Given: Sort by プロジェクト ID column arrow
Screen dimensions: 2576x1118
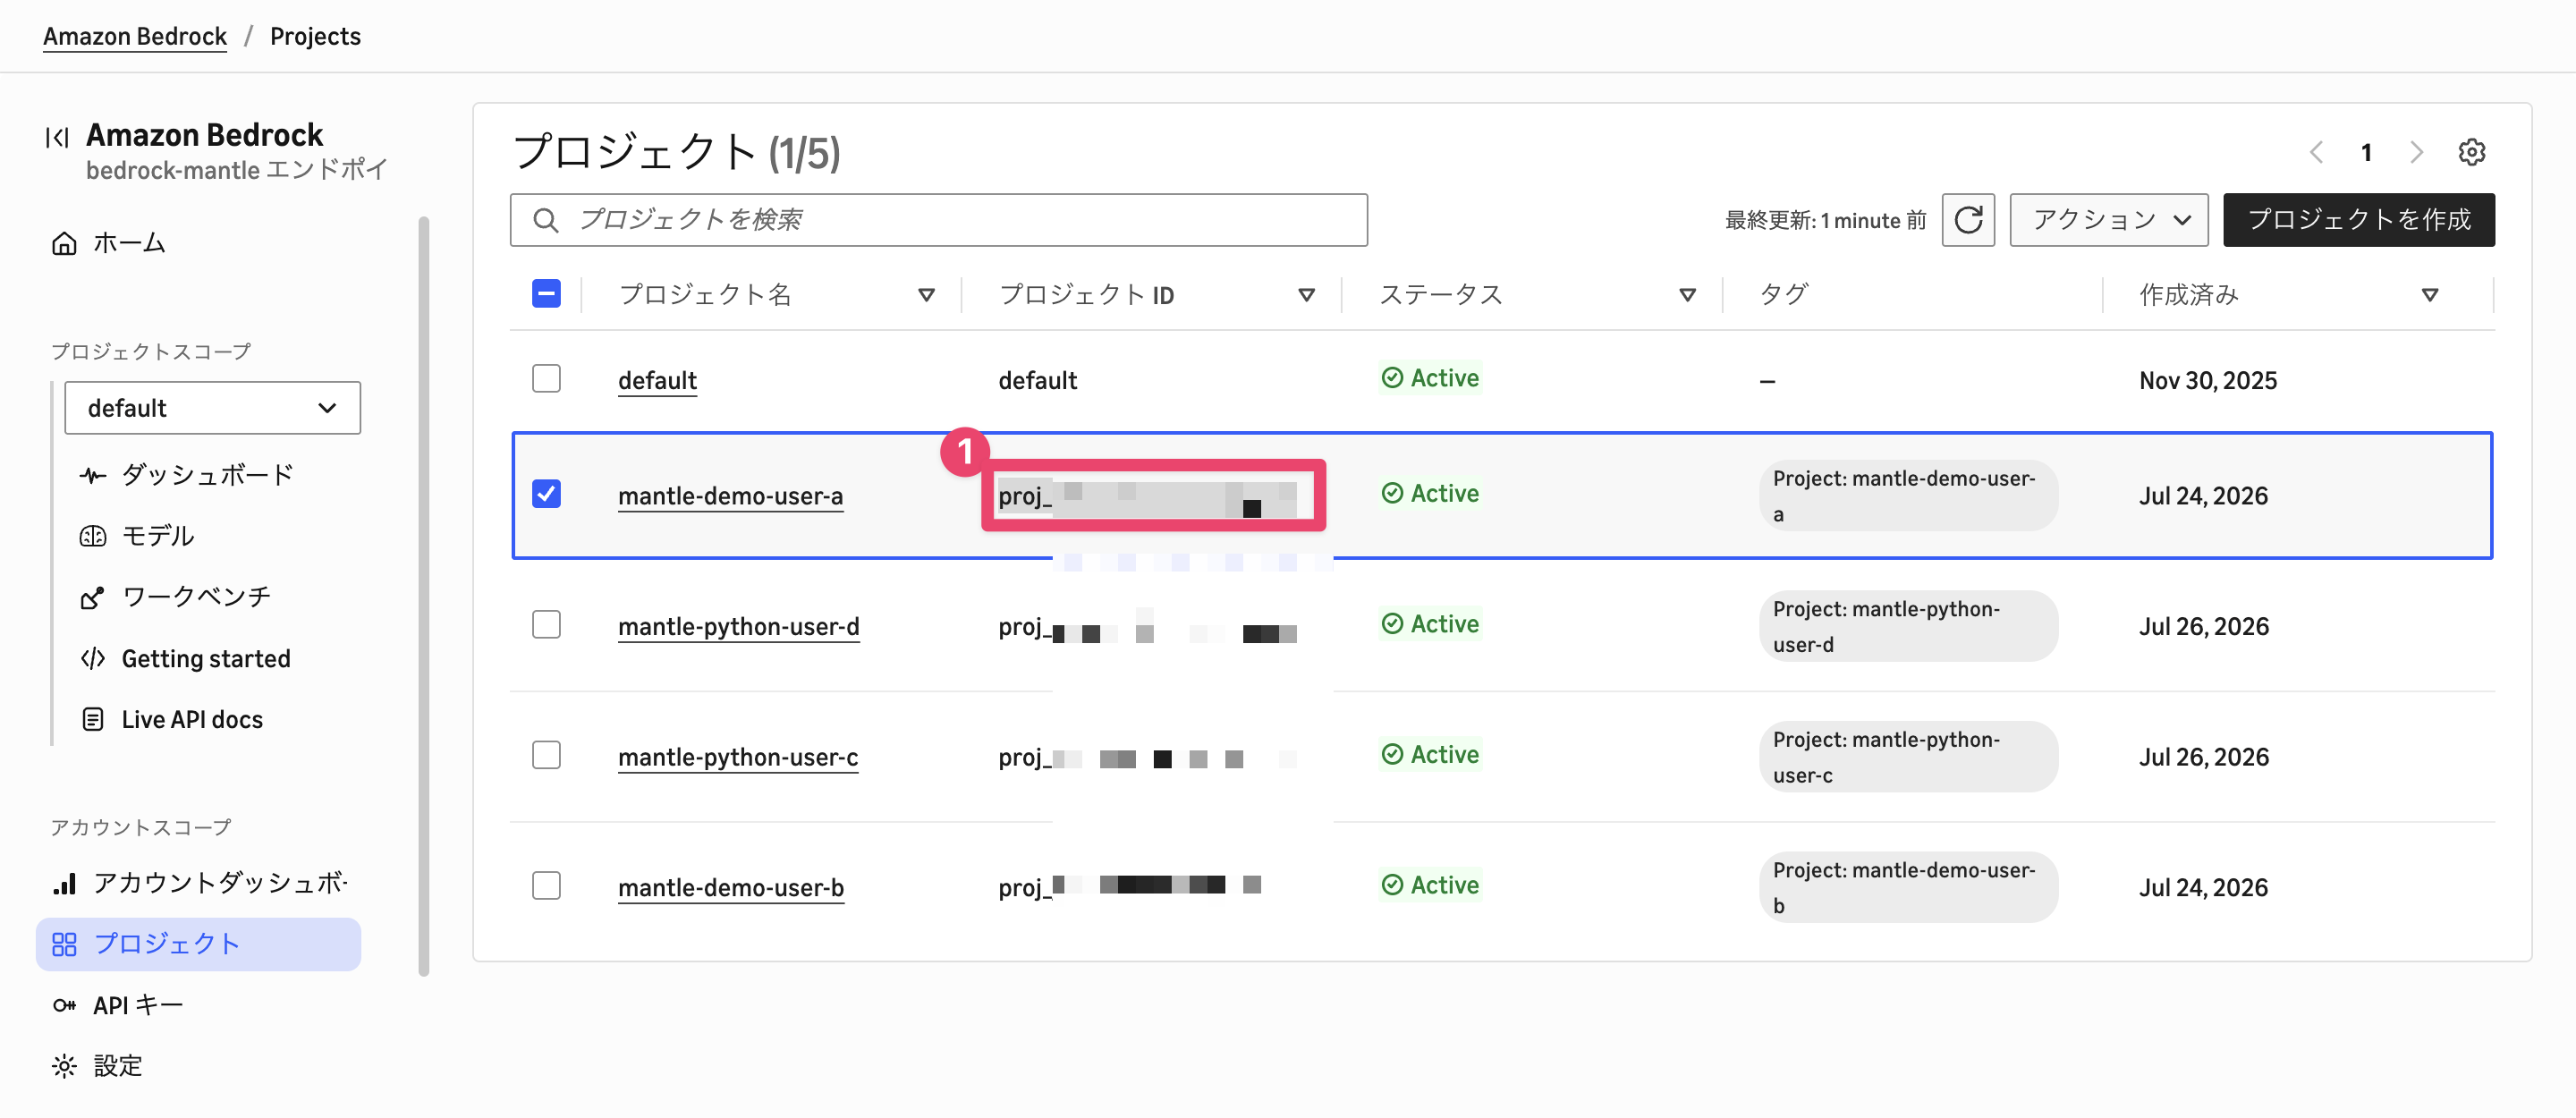Looking at the screenshot, I should [1306, 295].
